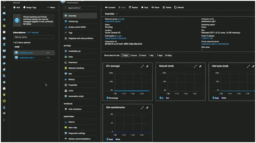The image size is (256, 143).
Task: Click the Locks padlock icon
Action: [66, 91]
